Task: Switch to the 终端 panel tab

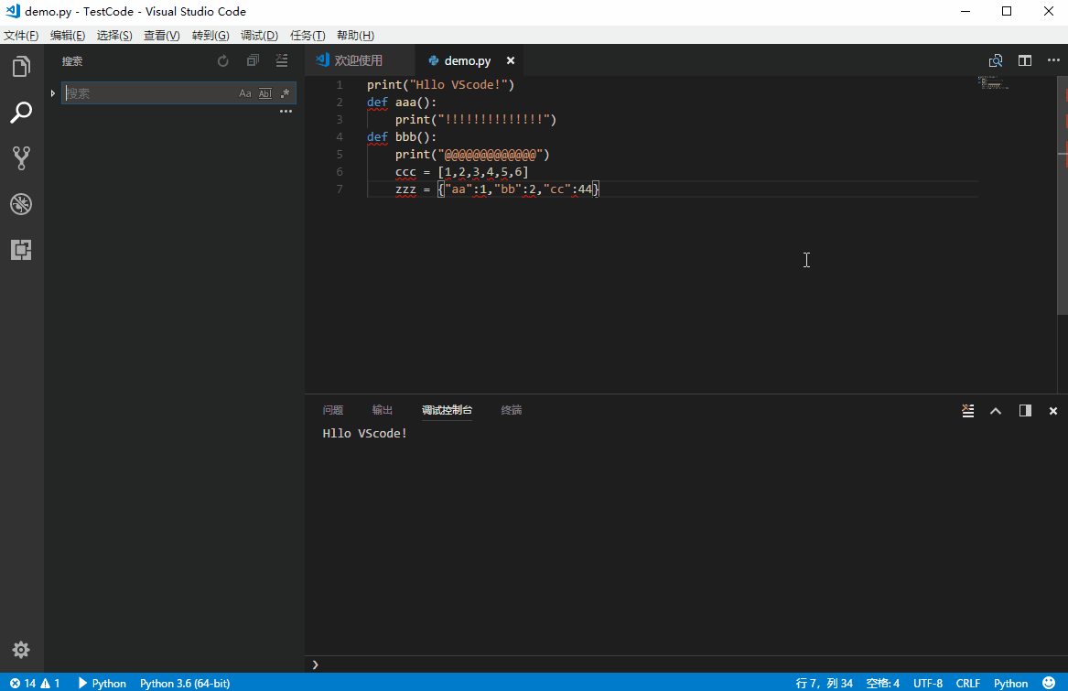Action: pyautogui.click(x=511, y=410)
